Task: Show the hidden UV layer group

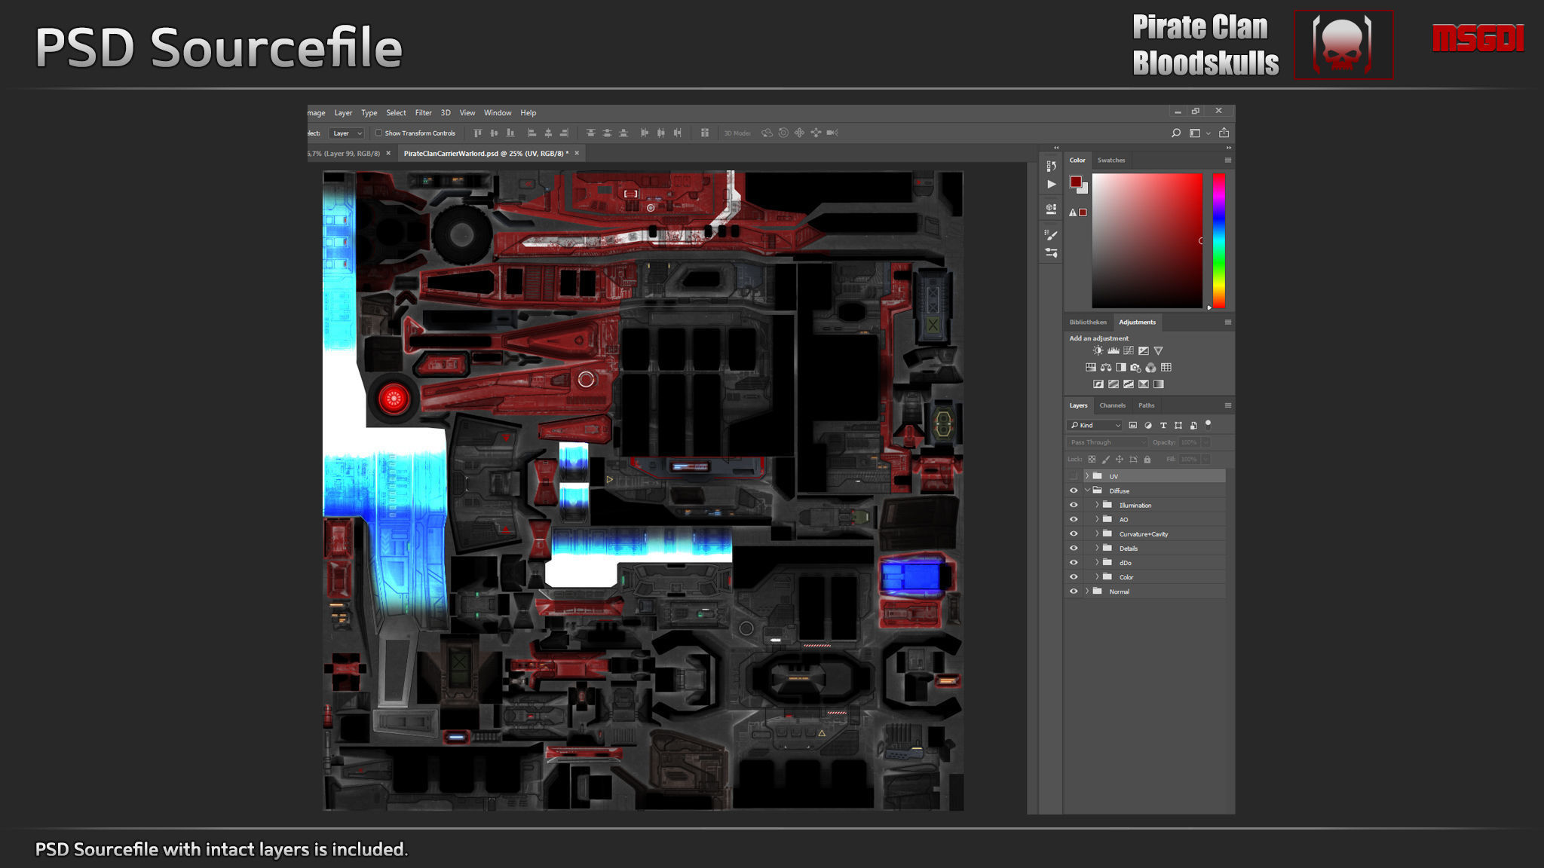Action: click(x=1074, y=476)
